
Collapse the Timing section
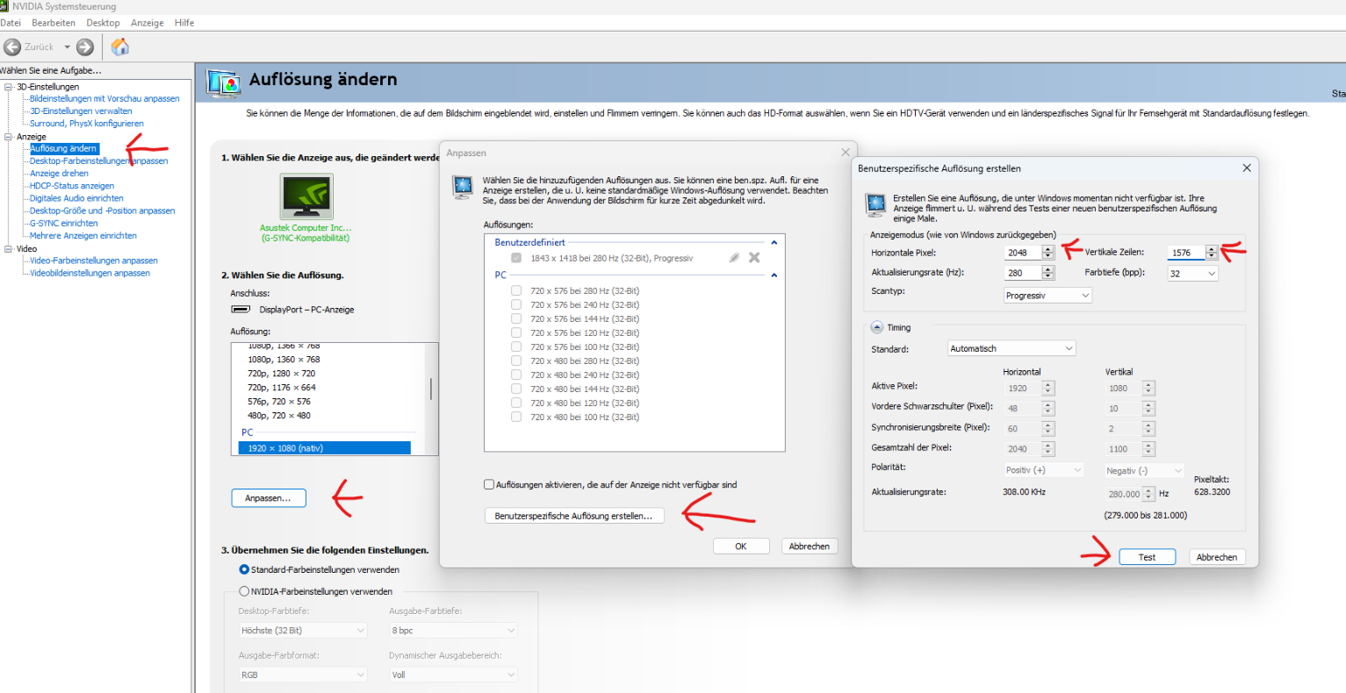point(877,327)
